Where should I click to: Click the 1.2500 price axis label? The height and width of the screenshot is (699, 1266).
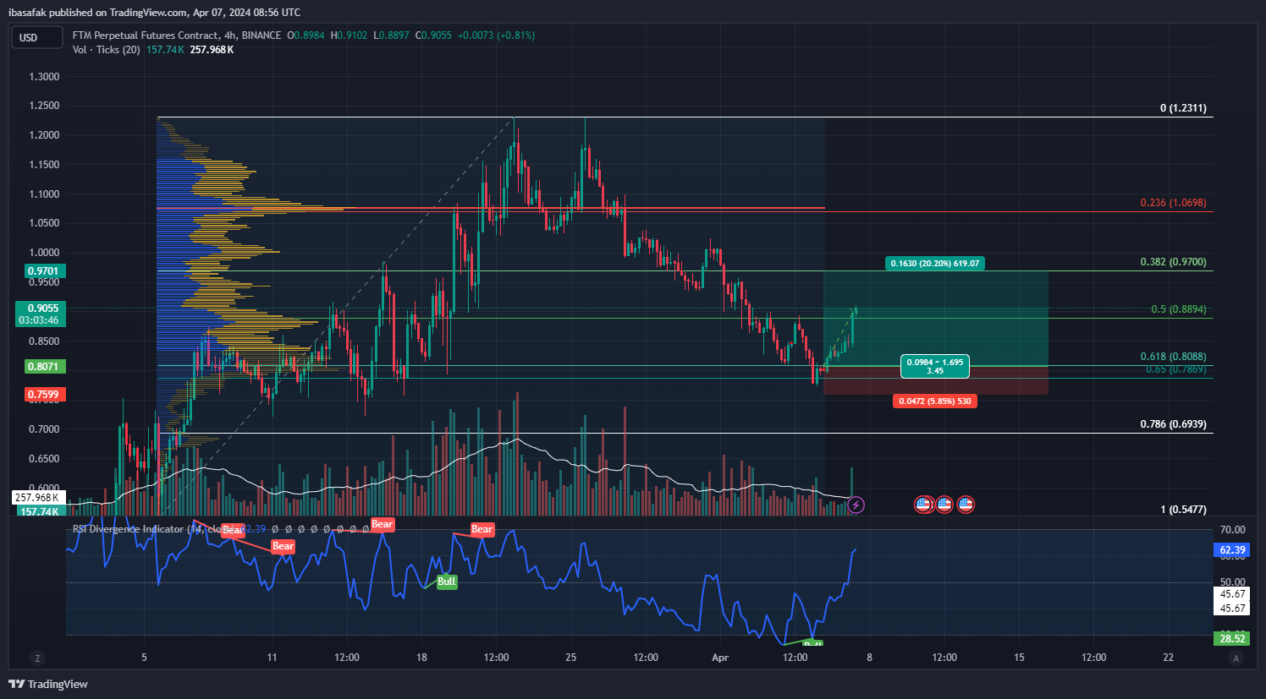(44, 106)
